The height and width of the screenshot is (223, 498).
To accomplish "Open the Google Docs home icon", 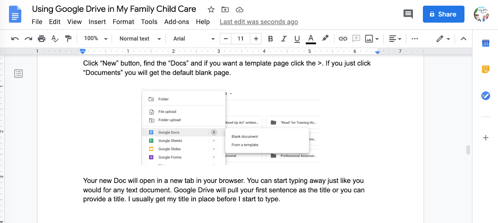I will point(15,14).
